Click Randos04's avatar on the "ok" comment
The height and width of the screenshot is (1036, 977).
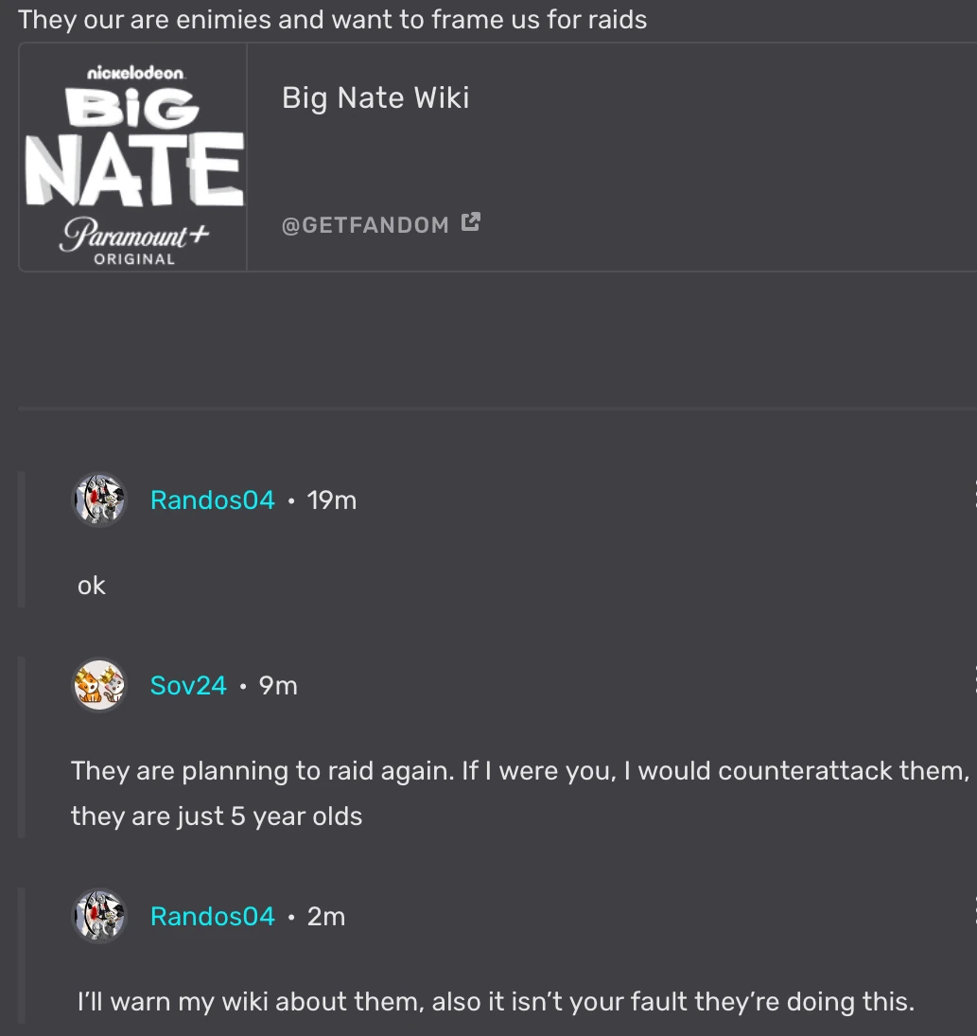98,499
